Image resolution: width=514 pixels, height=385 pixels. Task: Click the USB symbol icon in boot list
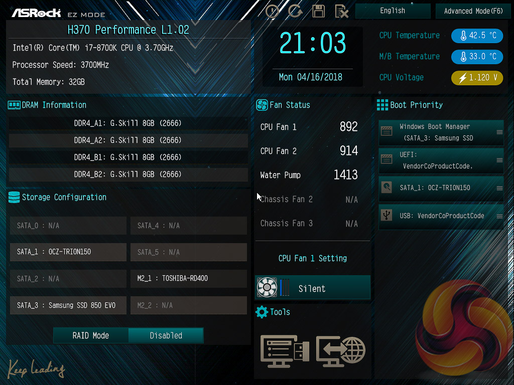(387, 215)
